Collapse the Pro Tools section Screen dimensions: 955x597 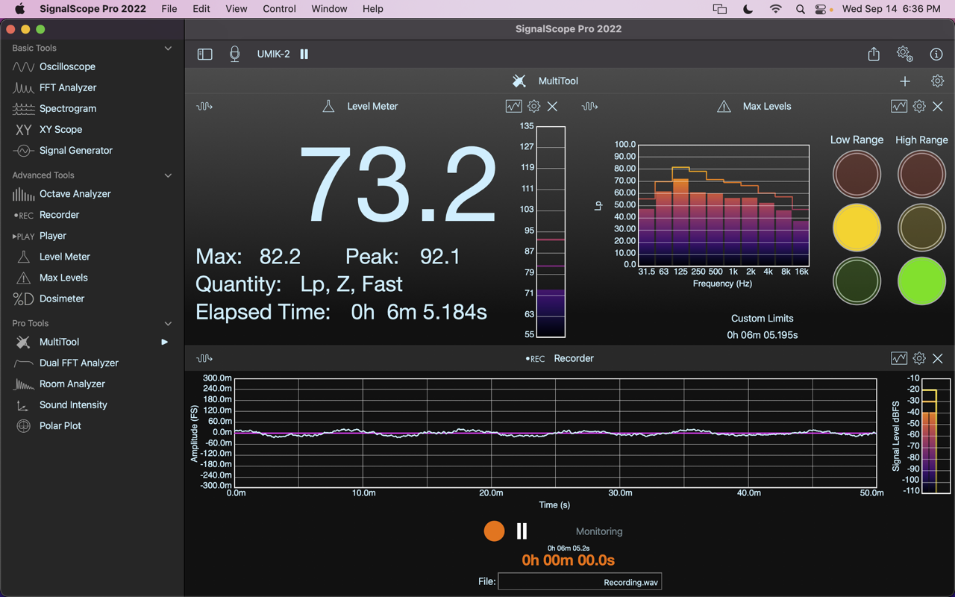168,323
